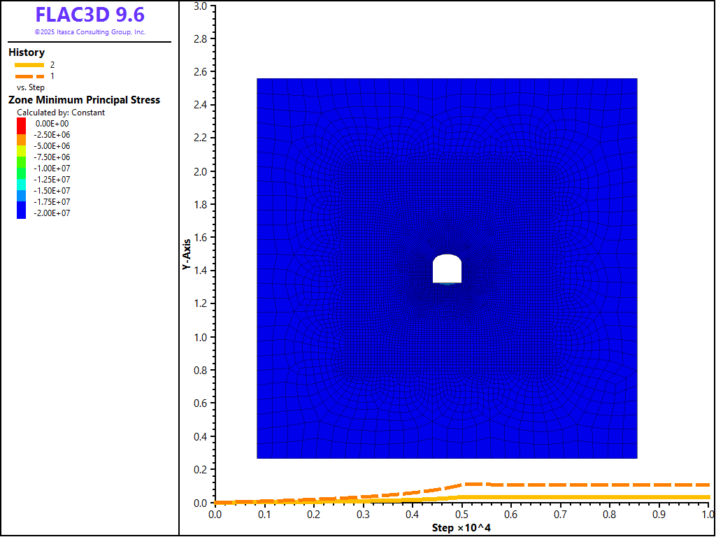
Task: Click the Step ×10^4 axis label
Action: pos(461,527)
